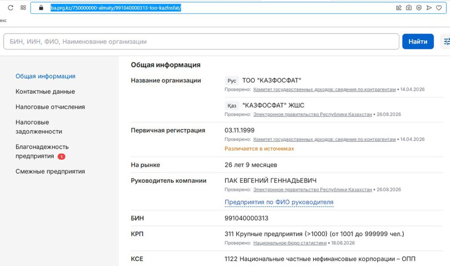Image resolution: width=450 pixels, height=266 pixels.
Task: Click the КРП label
Action: coord(137,234)
